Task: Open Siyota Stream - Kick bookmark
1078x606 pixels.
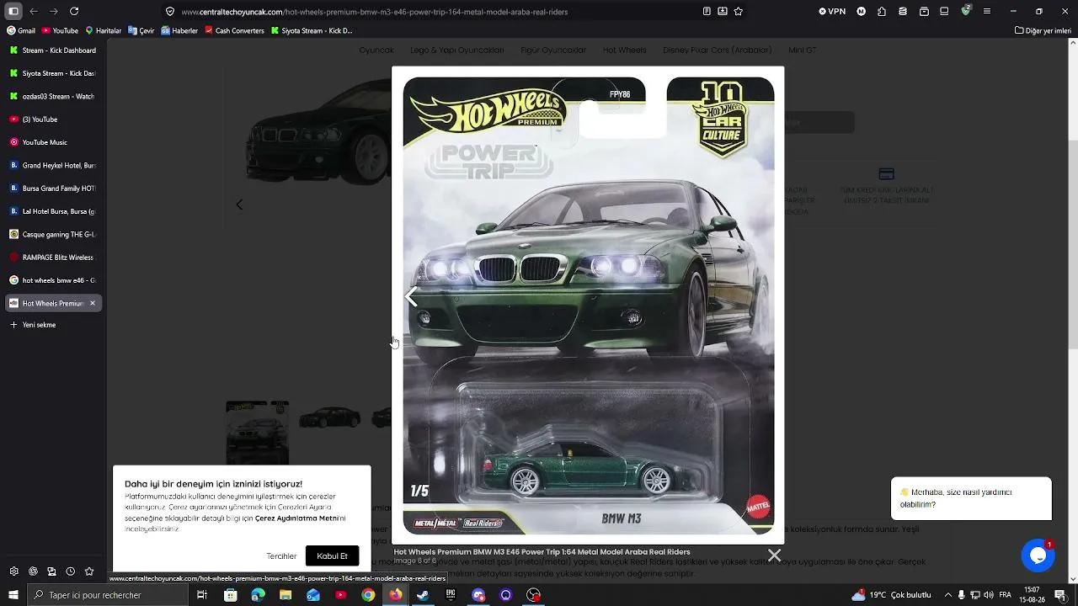Action: (312, 31)
